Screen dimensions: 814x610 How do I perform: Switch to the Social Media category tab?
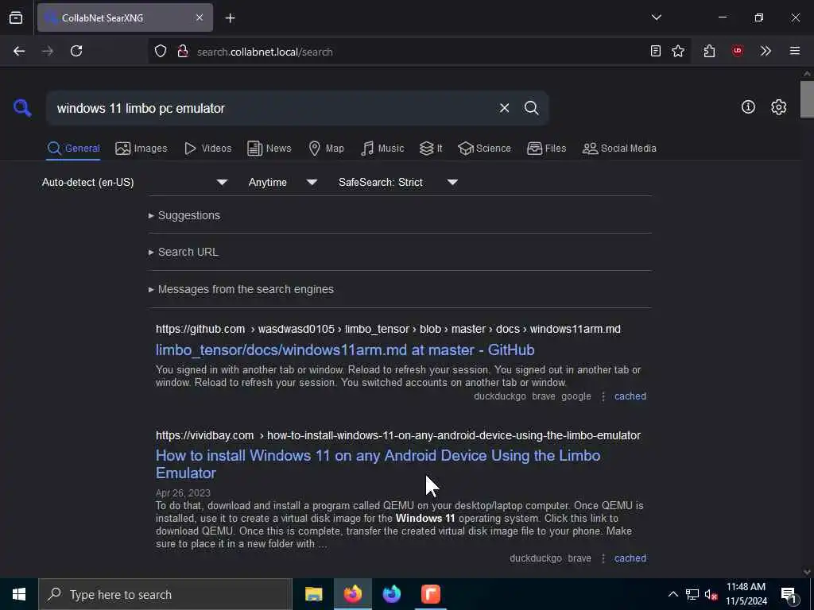point(619,149)
